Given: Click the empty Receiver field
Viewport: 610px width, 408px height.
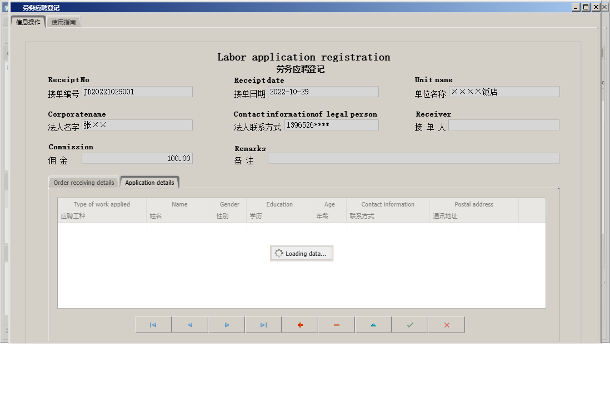Looking at the screenshot, I should [503, 125].
